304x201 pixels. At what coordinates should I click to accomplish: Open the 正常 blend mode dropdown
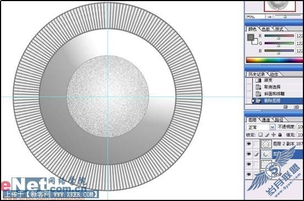pos(261,127)
